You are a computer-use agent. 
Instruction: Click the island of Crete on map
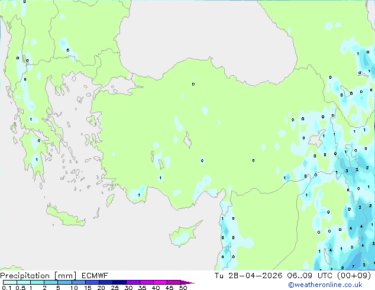[65, 217]
